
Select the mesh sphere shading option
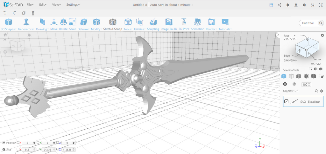coord(294,84)
